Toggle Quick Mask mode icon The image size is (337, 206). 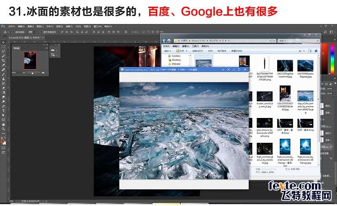(x=3, y=148)
